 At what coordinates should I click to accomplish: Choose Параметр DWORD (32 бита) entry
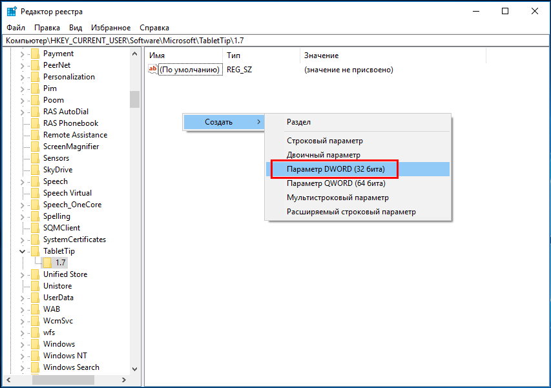pyautogui.click(x=358, y=169)
